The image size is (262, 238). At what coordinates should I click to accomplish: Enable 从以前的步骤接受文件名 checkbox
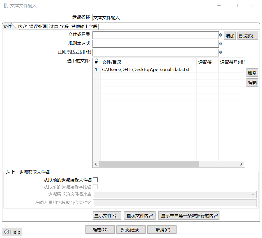tap(95, 180)
